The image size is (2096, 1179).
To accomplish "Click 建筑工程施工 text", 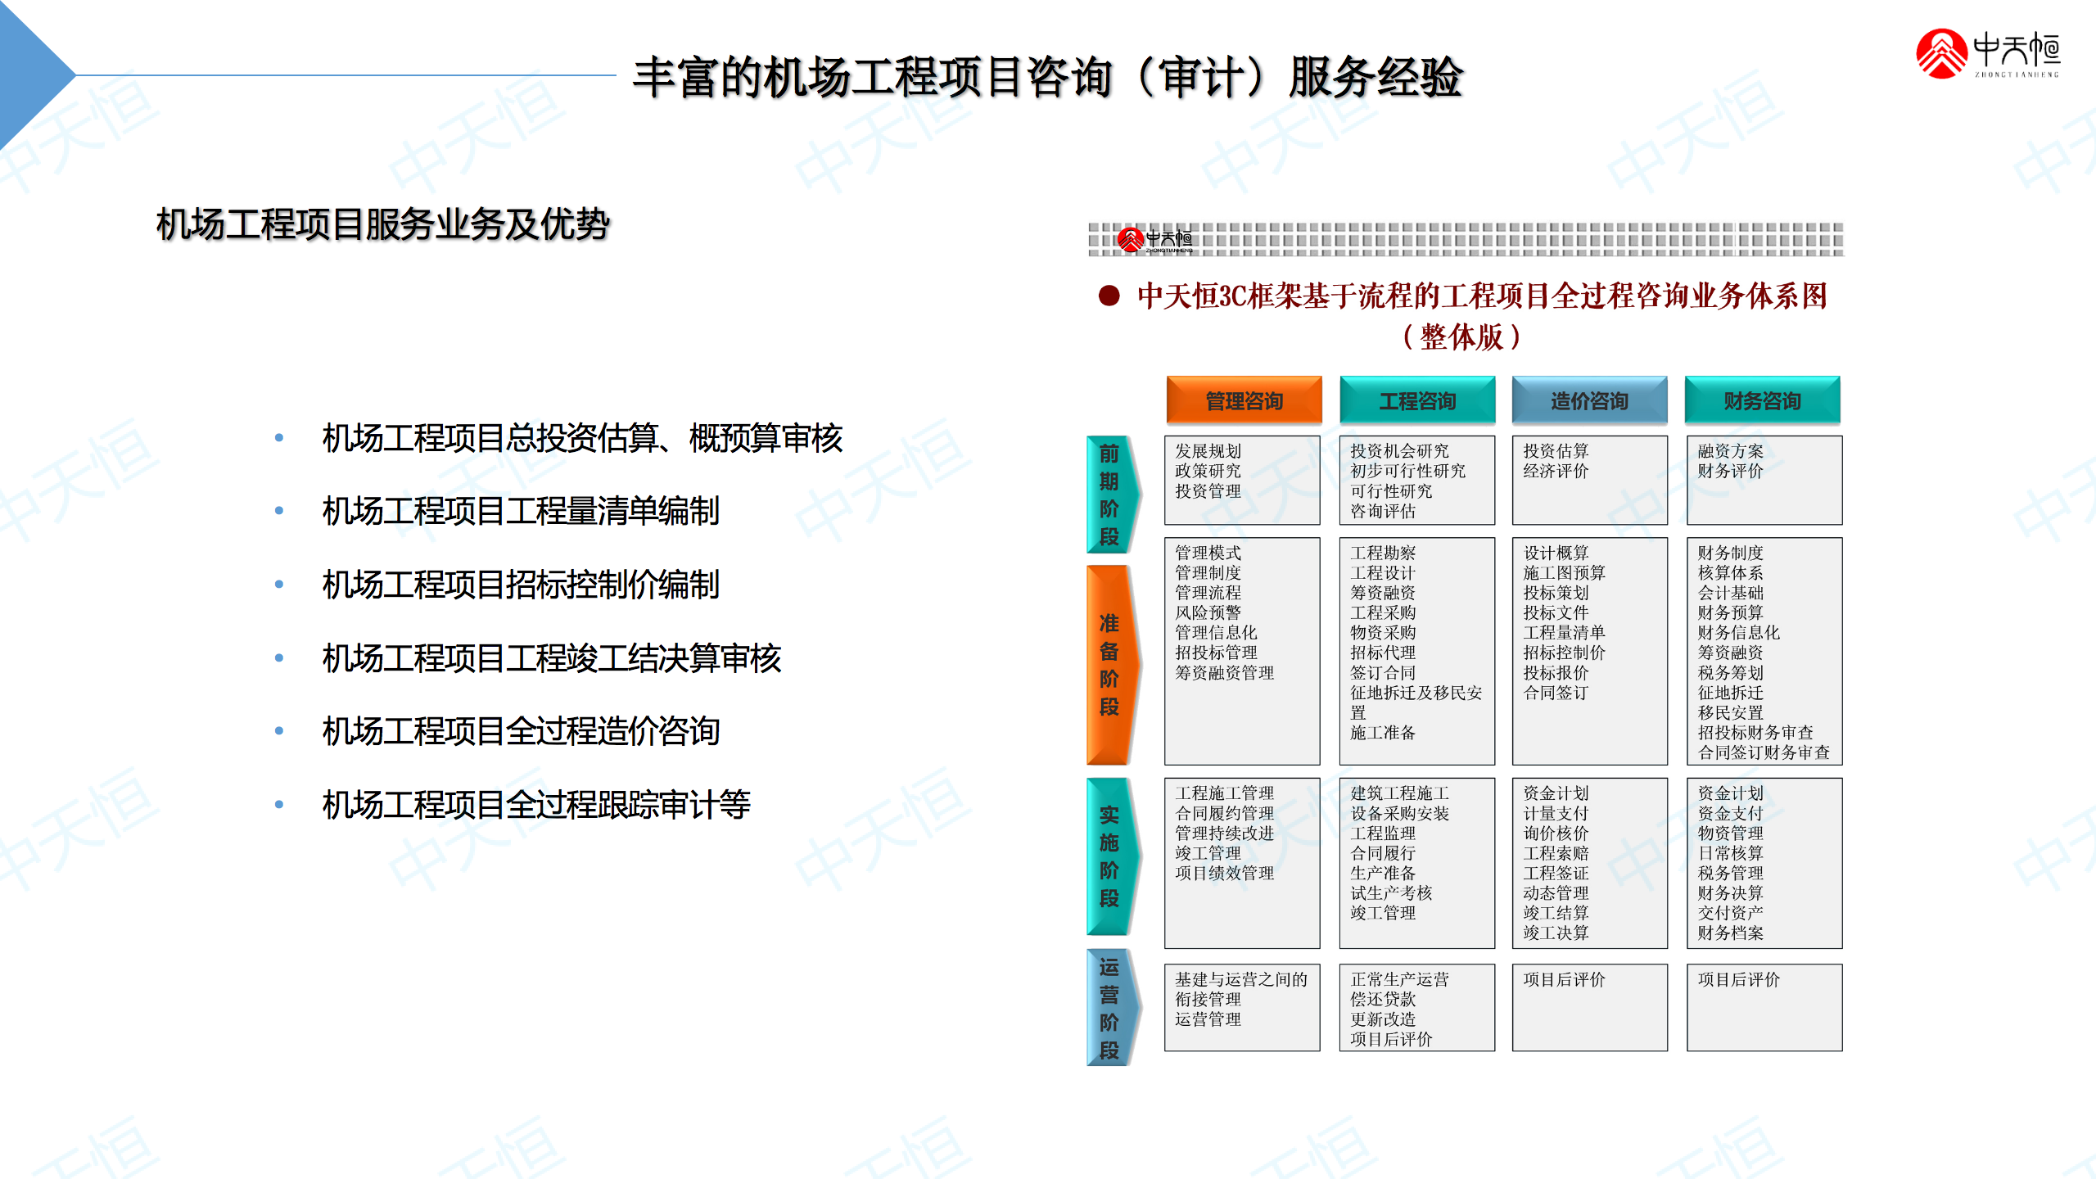I will [x=1399, y=793].
